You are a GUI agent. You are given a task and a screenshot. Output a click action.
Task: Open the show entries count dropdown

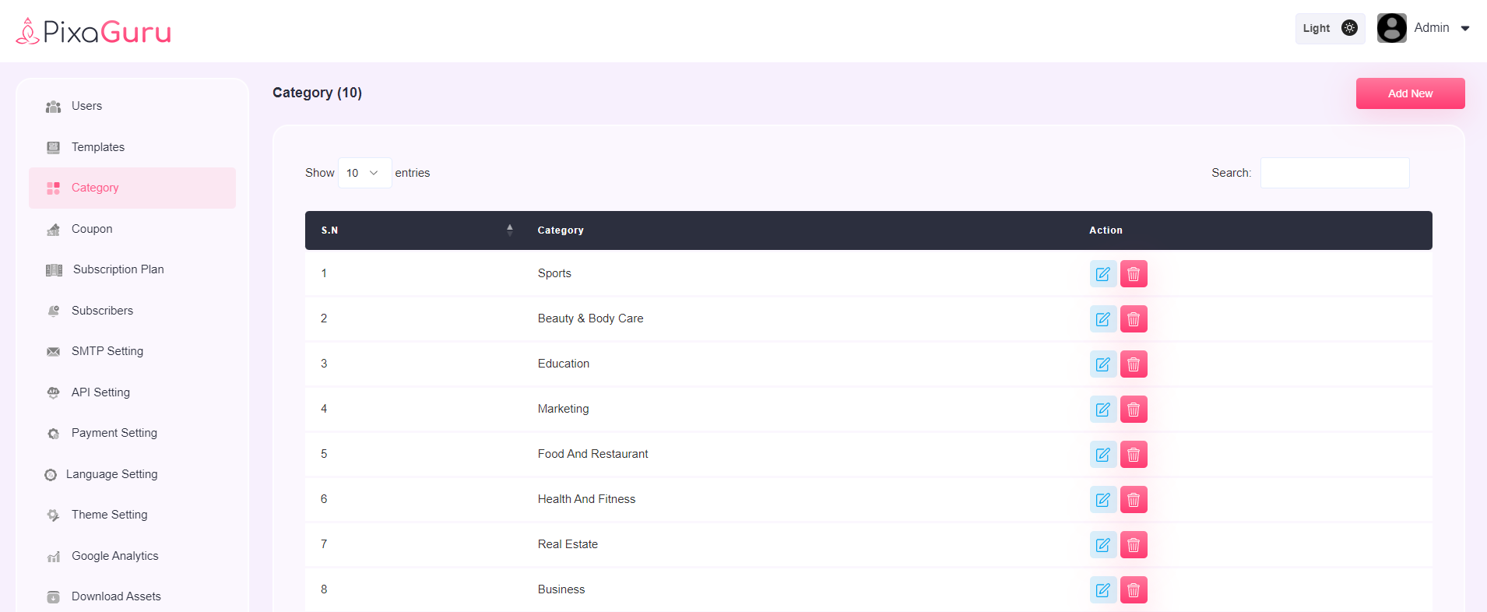pos(364,173)
